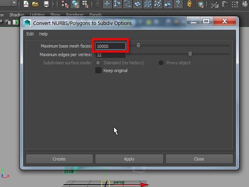Click the snap to view plane icon
249x187 pixels.
click(x=138, y=4)
